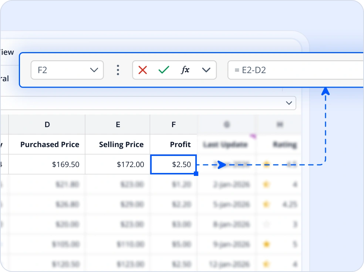Click the star icon in the first data row
Image resolution: width=364 pixels, height=272 pixels.
pyautogui.click(x=266, y=164)
